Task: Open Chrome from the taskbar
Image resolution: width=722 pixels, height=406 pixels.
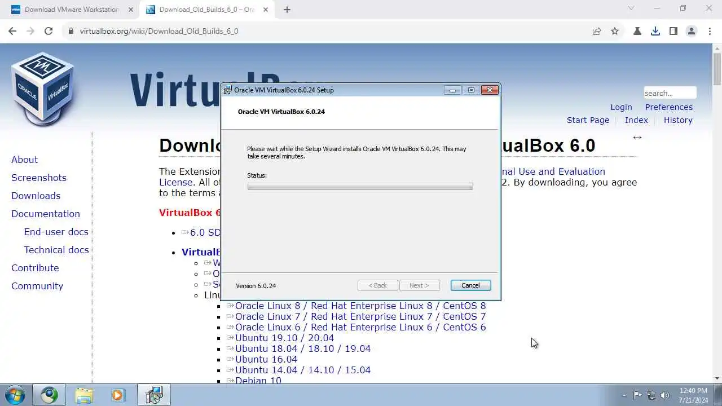Action: 49,395
